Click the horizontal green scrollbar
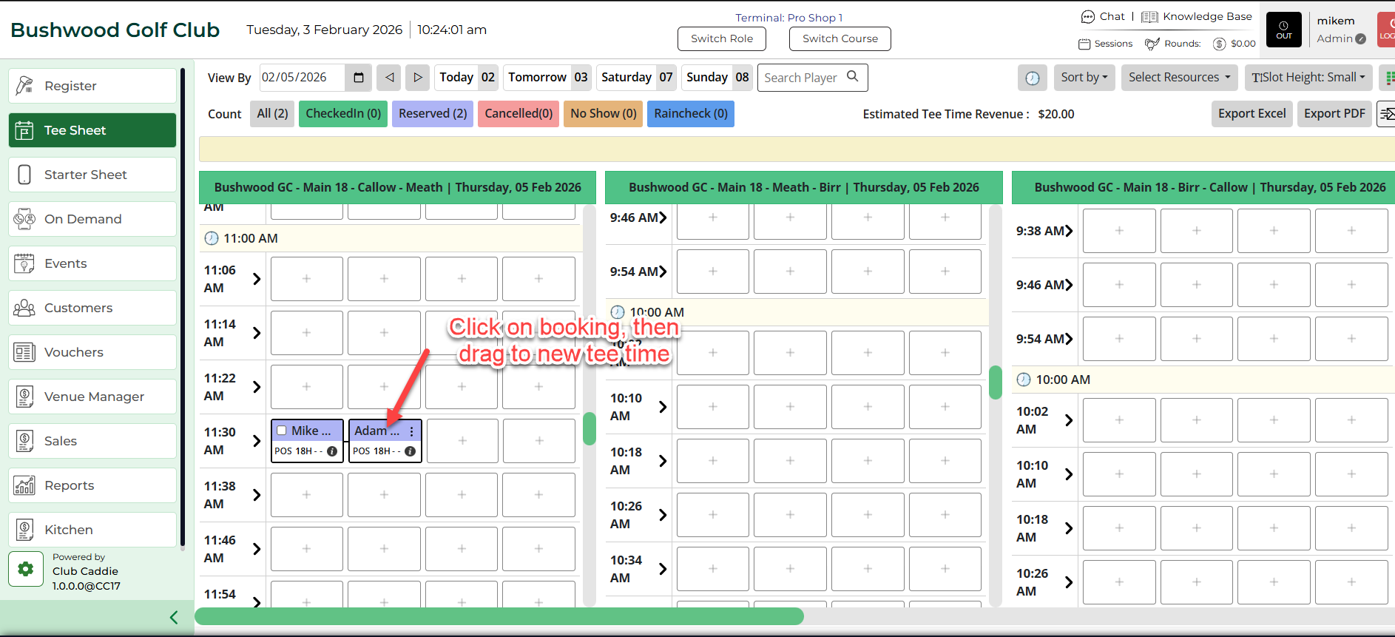 tap(499, 616)
